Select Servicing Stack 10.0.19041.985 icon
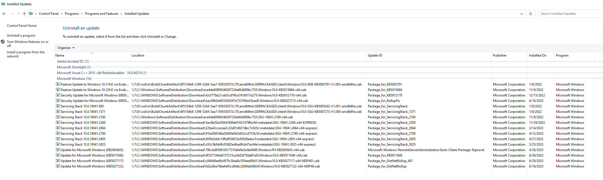 pyautogui.click(x=58, y=106)
